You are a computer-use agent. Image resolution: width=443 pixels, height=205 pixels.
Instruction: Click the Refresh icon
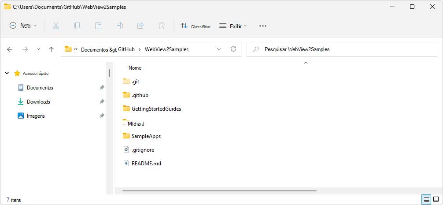click(233, 49)
